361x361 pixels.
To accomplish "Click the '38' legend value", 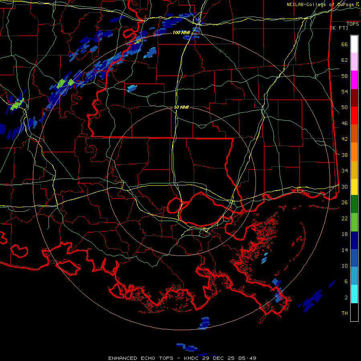I will [x=345, y=155].
